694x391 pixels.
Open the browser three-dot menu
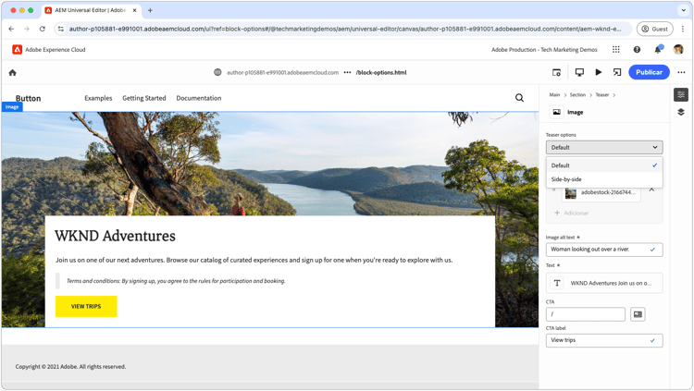tap(683, 29)
